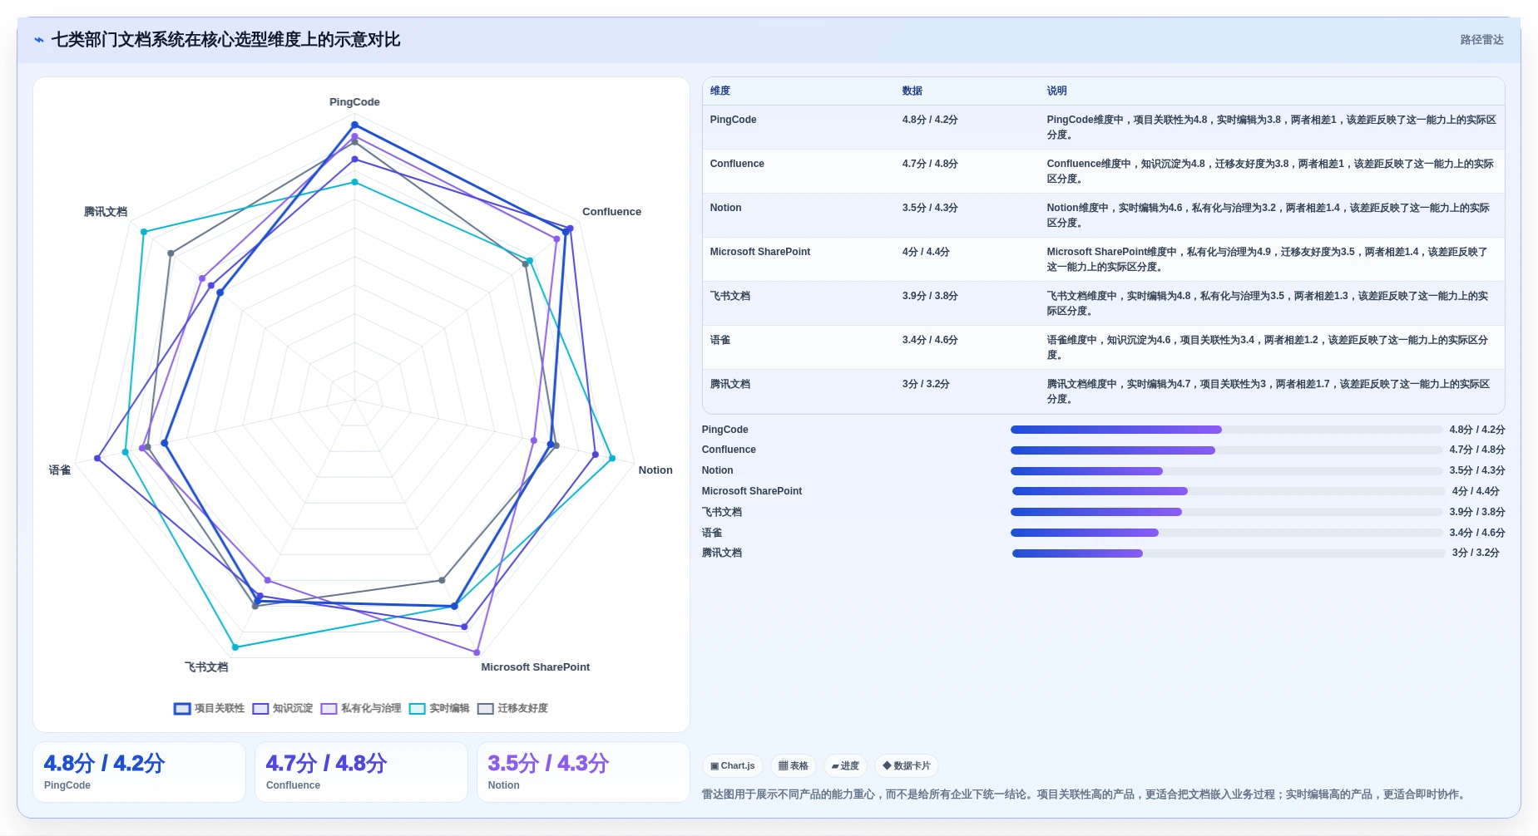Click the 实时编辑 legend color box

coord(417,709)
